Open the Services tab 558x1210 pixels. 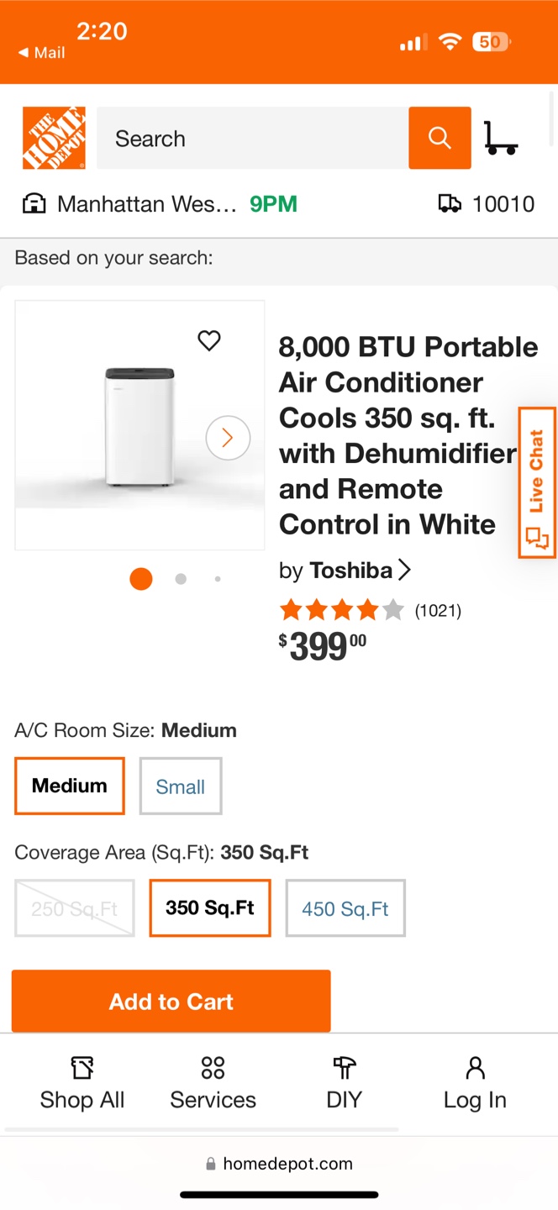pyautogui.click(x=213, y=1083)
